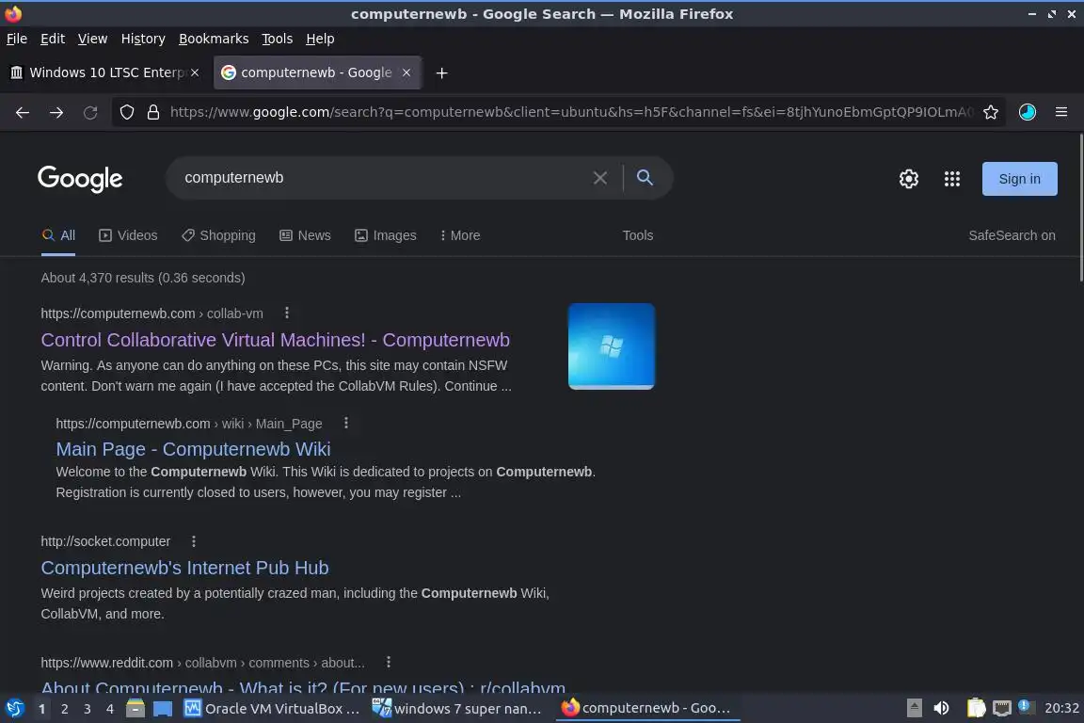This screenshot has width=1084, height=723.
Task: Open Control Collaborative Virtual Machines link
Action: (x=275, y=340)
